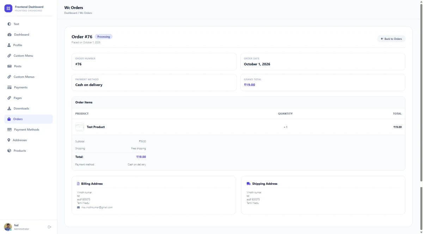Click the Wc Orders page title
The width and height of the screenshot is (423, 234).
pos(74,7)
